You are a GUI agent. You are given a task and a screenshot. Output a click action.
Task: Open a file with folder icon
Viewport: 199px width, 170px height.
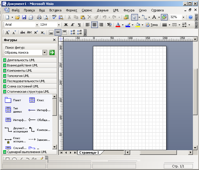[x=17, y=17]
